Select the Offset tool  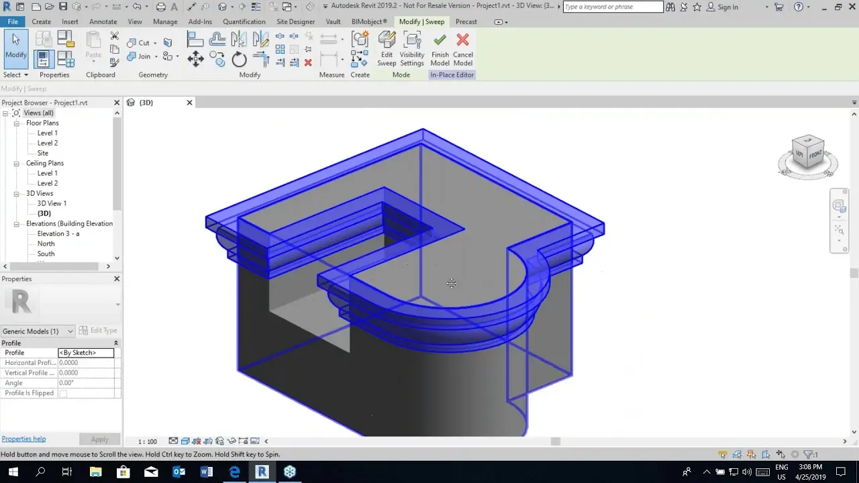coord(217,40)
